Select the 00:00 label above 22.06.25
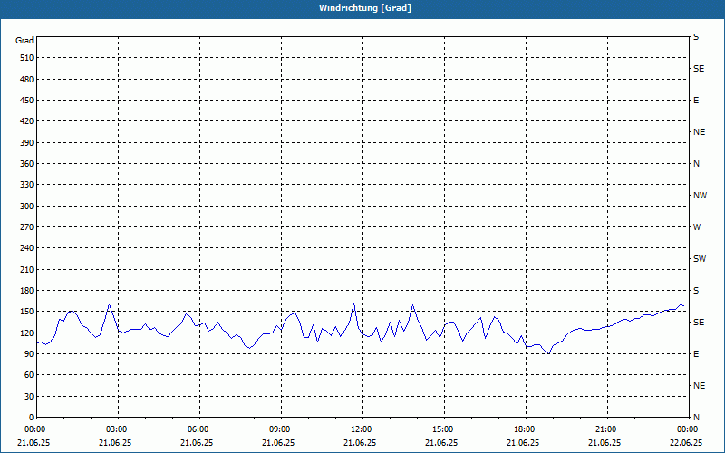 click(x=686, y=429)
